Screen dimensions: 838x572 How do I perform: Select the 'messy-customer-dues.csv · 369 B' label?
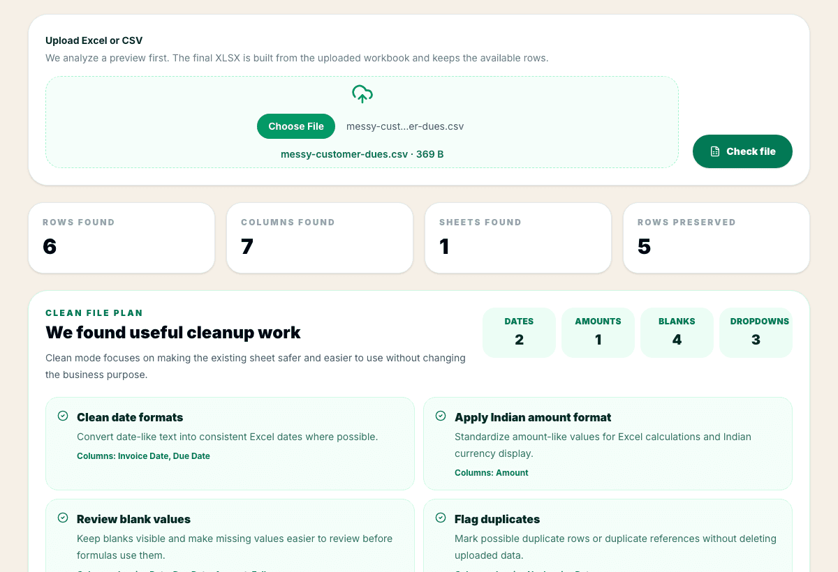(x=362, y=154)
